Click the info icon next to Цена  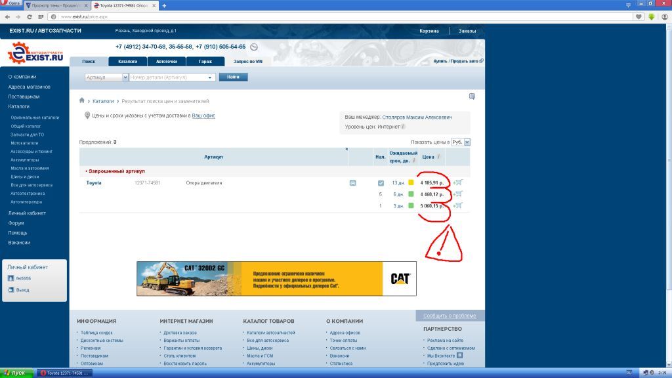click(438, 157)
